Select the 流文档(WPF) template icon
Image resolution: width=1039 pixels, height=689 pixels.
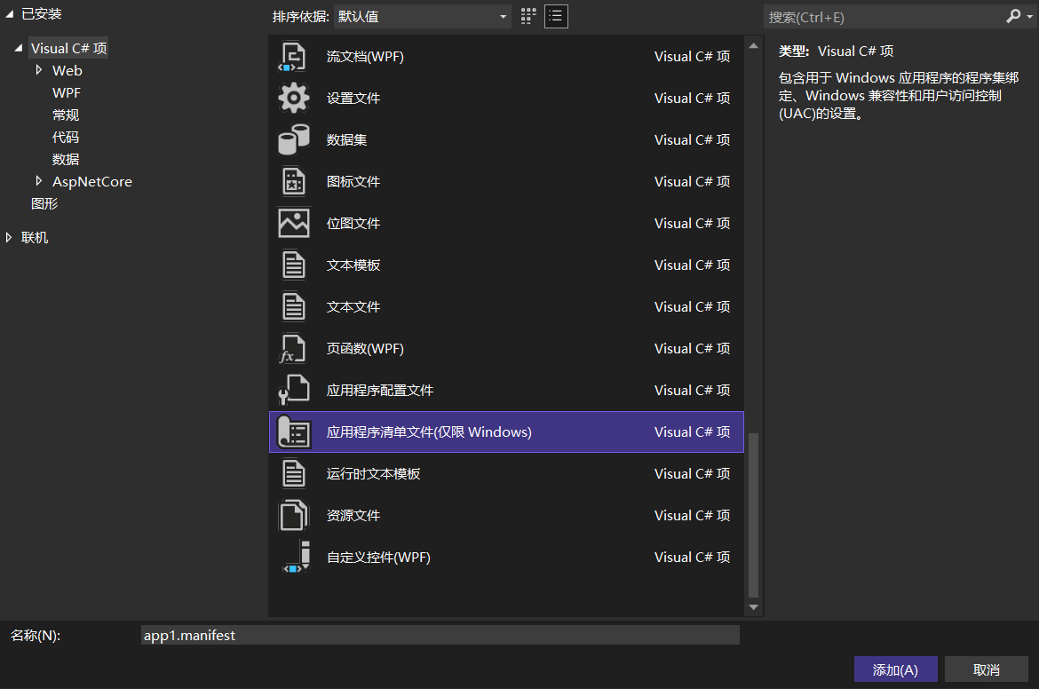(293, 55)
